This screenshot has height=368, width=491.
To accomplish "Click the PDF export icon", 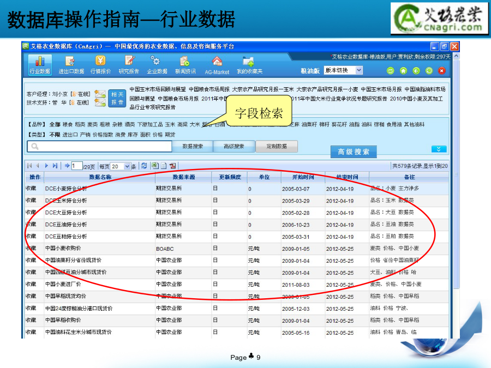I will (172, 166).
